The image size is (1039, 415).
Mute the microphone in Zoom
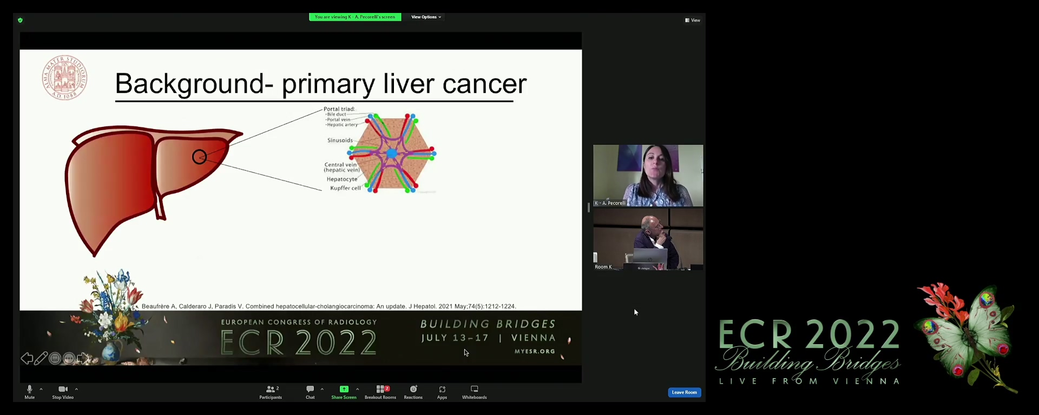pos(30,392)
